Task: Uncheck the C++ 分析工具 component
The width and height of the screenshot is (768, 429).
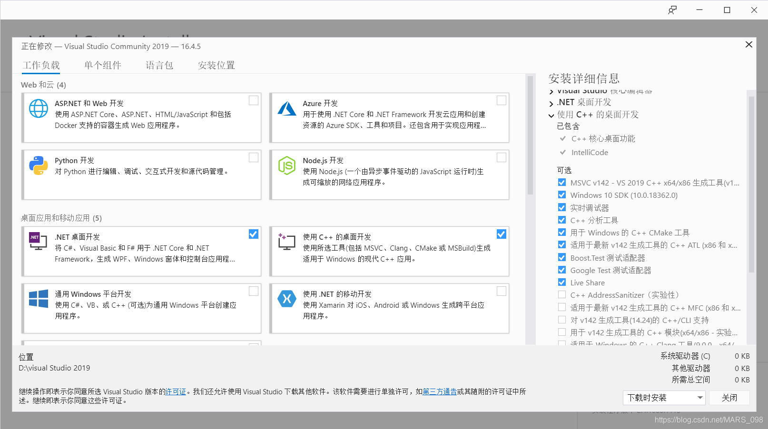Action: [x=562, y=220]
